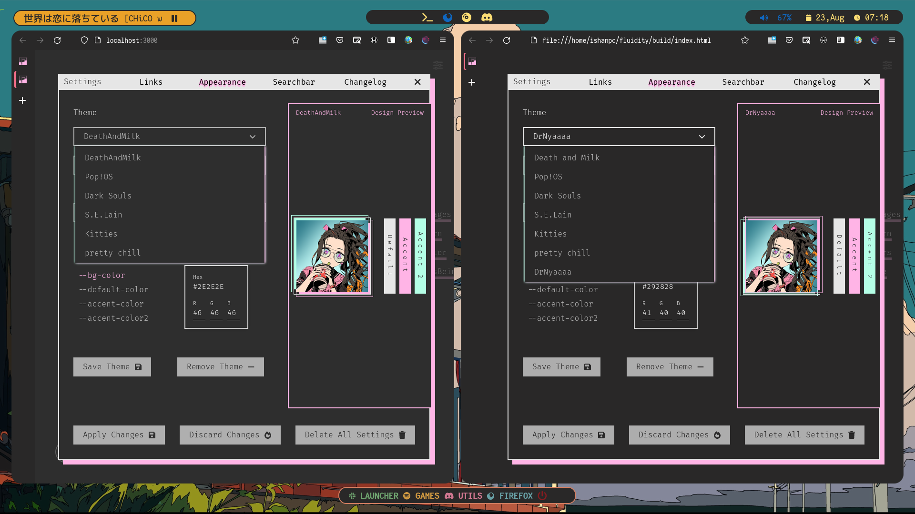915x514 pixels.
Task: Click the power icon in bottom dock
Action: (542, 496)
